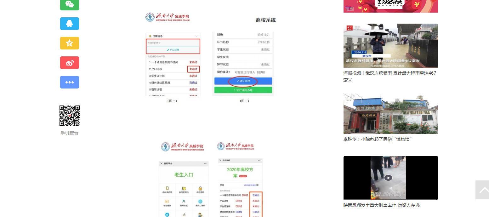Click University of Jinan logo above figure two
Viewport: 489px width, 217px height.
tap(168, 17)
